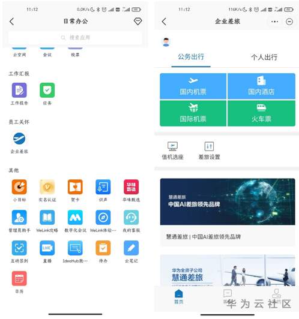Switch to the 个人出行 tab
This screenshot has width=299, height=319.
(x=264, y=57)
